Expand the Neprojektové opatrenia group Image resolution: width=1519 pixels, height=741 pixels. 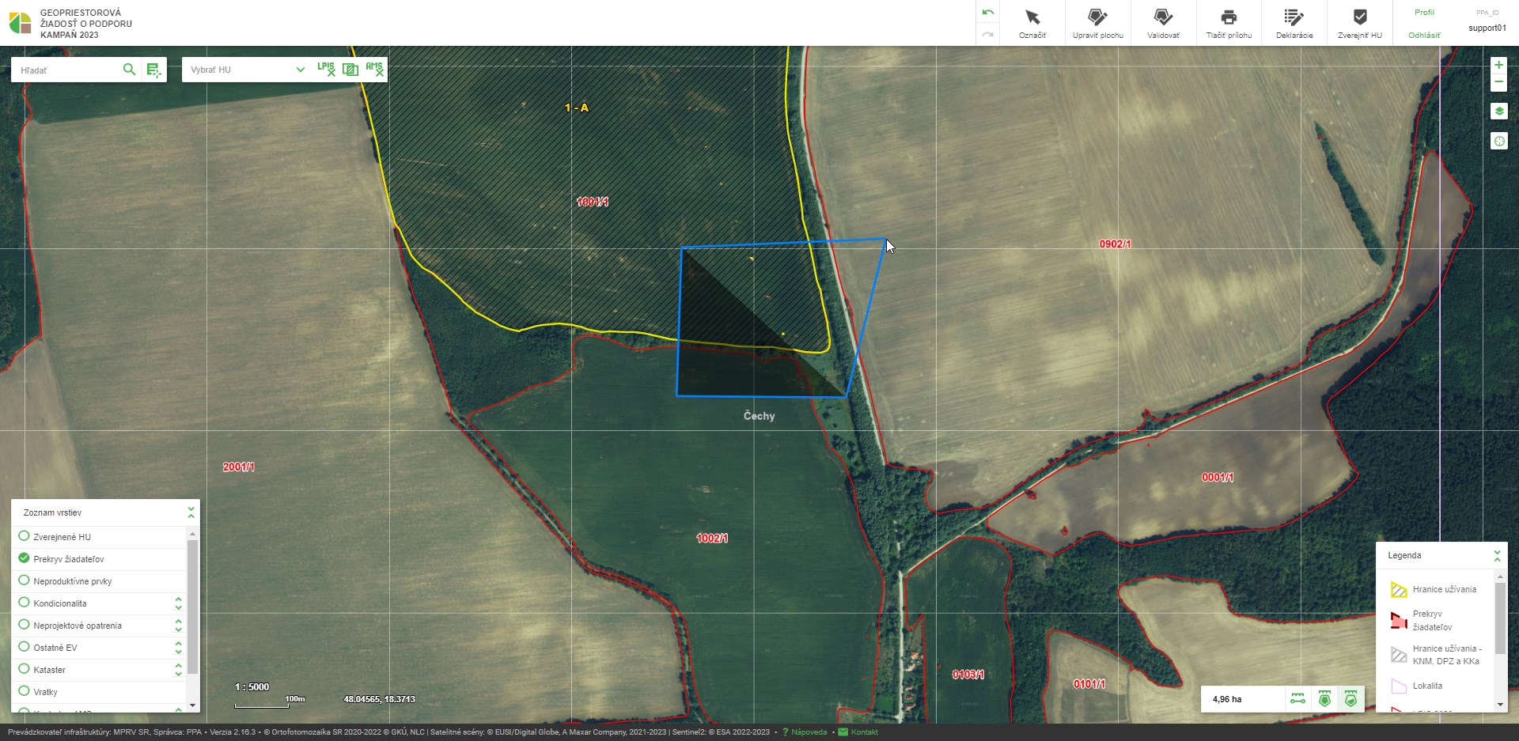[178, 626]
